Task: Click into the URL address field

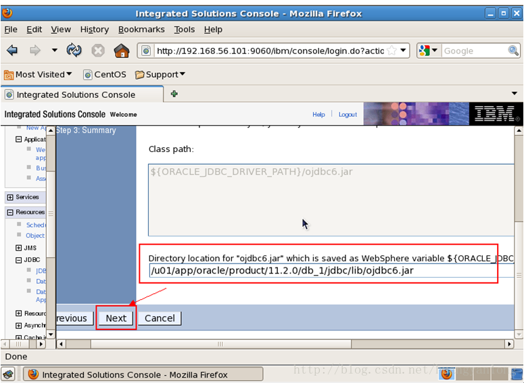Action: pyautogui.click(x=270, y=51)
